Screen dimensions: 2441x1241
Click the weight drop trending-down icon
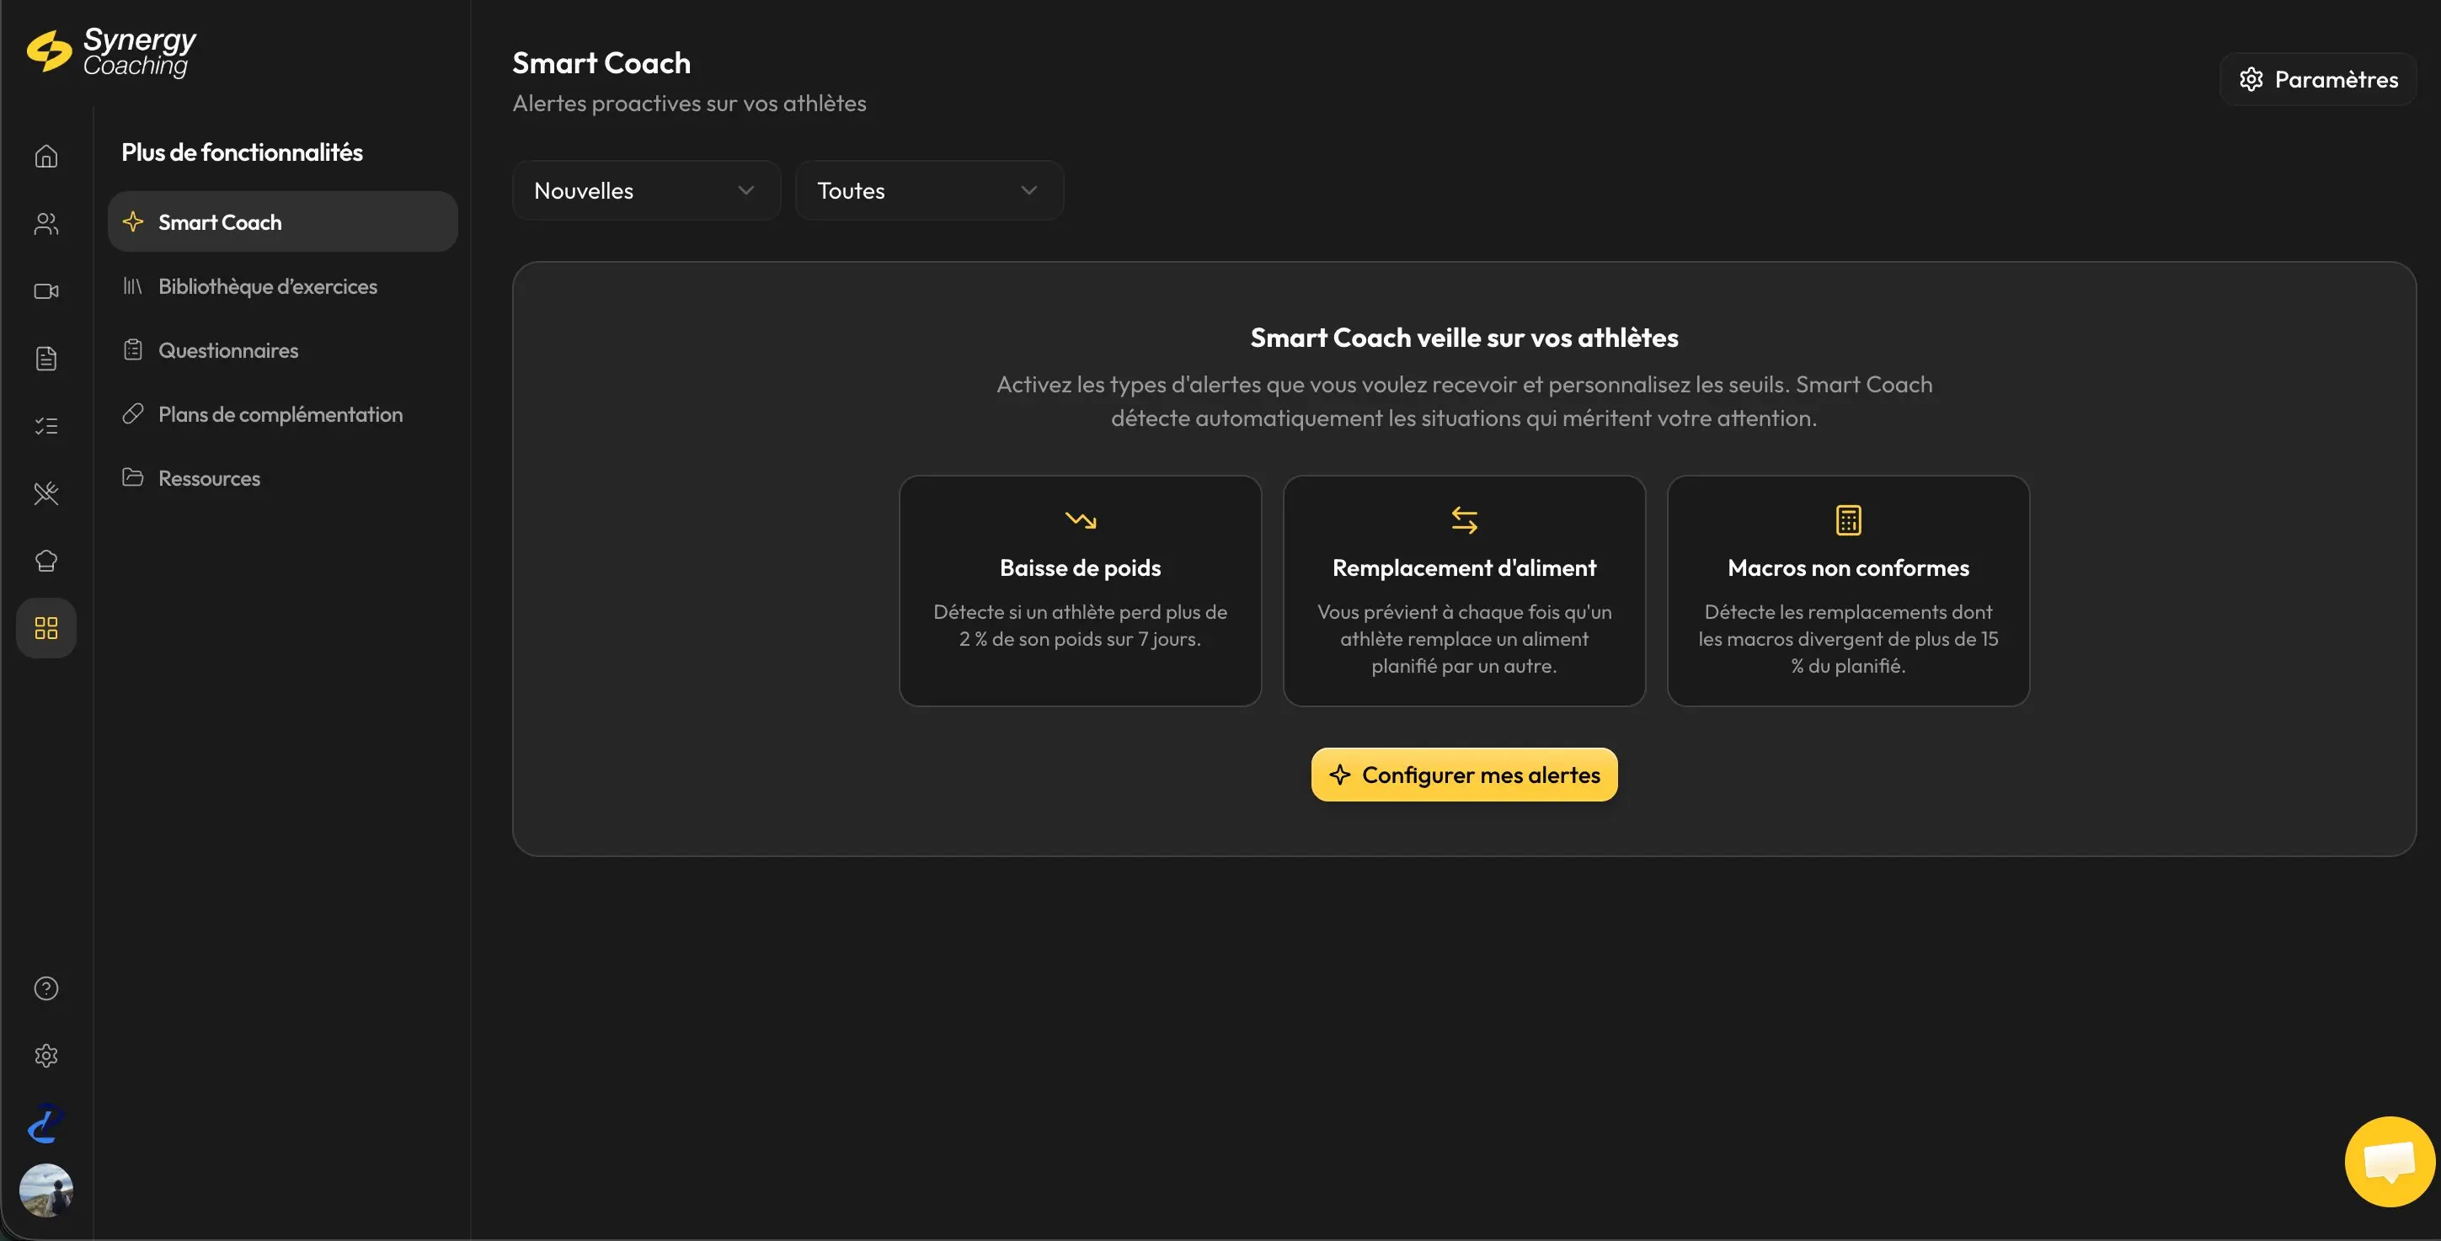point(1080,520)
